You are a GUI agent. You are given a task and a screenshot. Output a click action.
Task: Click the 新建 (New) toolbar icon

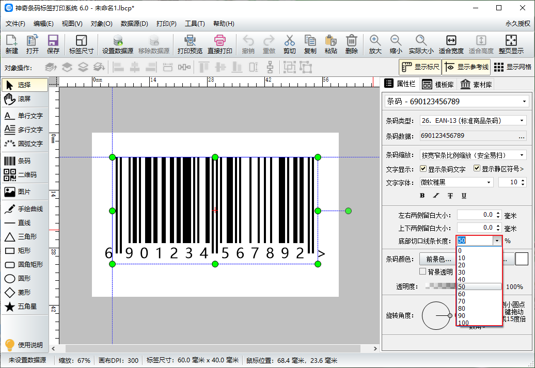pos(11,44)
